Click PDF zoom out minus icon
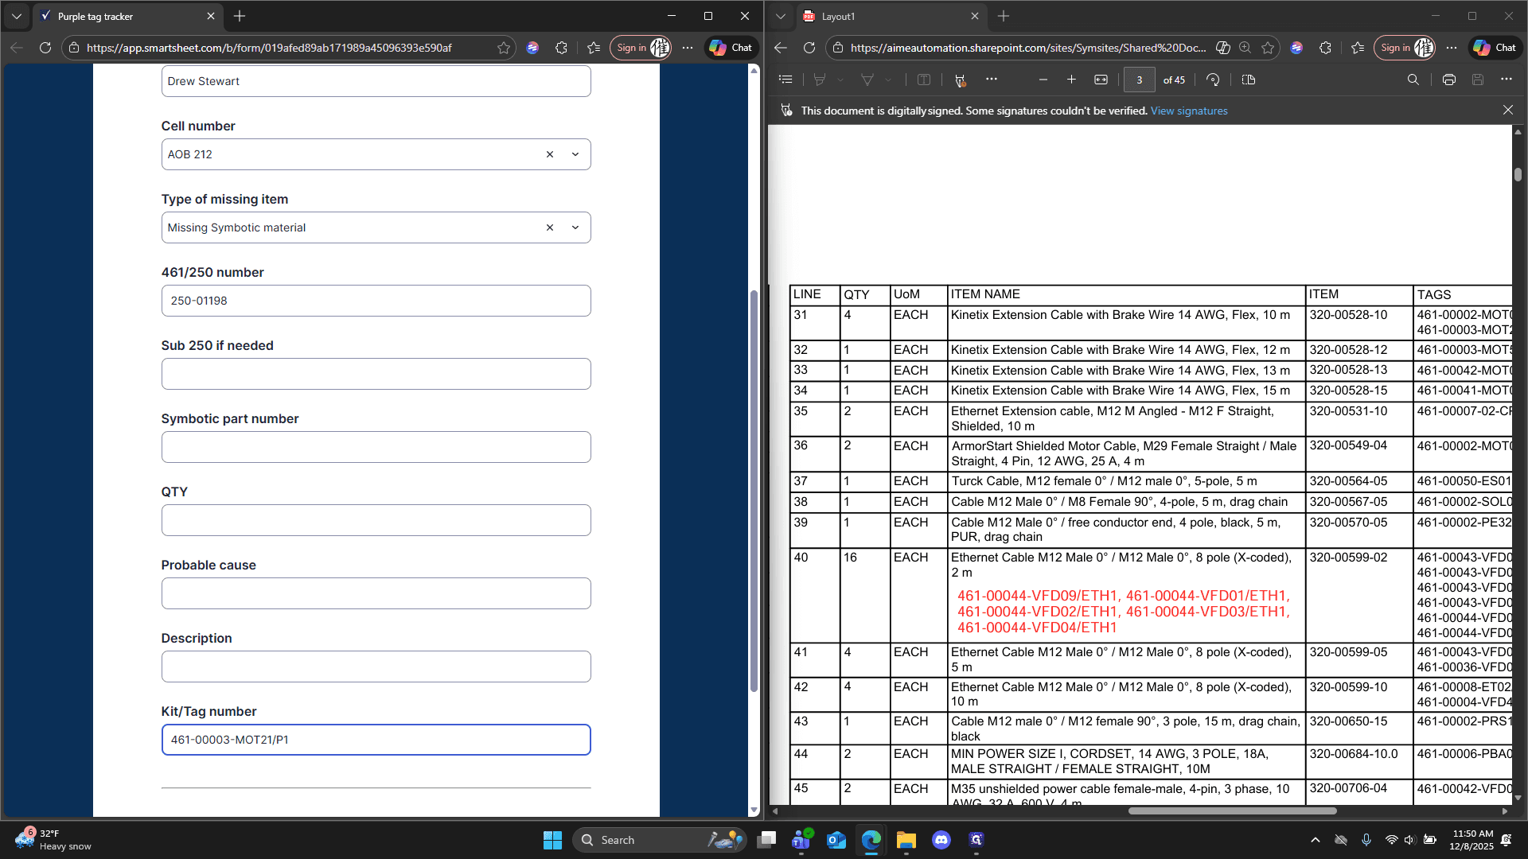Image resolution: width=1528 pixels, height=859 pixels. (x=1043, y=80)
